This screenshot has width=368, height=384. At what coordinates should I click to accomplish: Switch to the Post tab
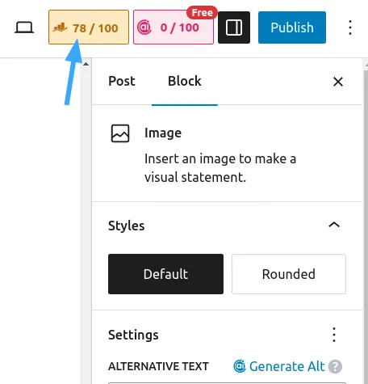click(122, 81)
